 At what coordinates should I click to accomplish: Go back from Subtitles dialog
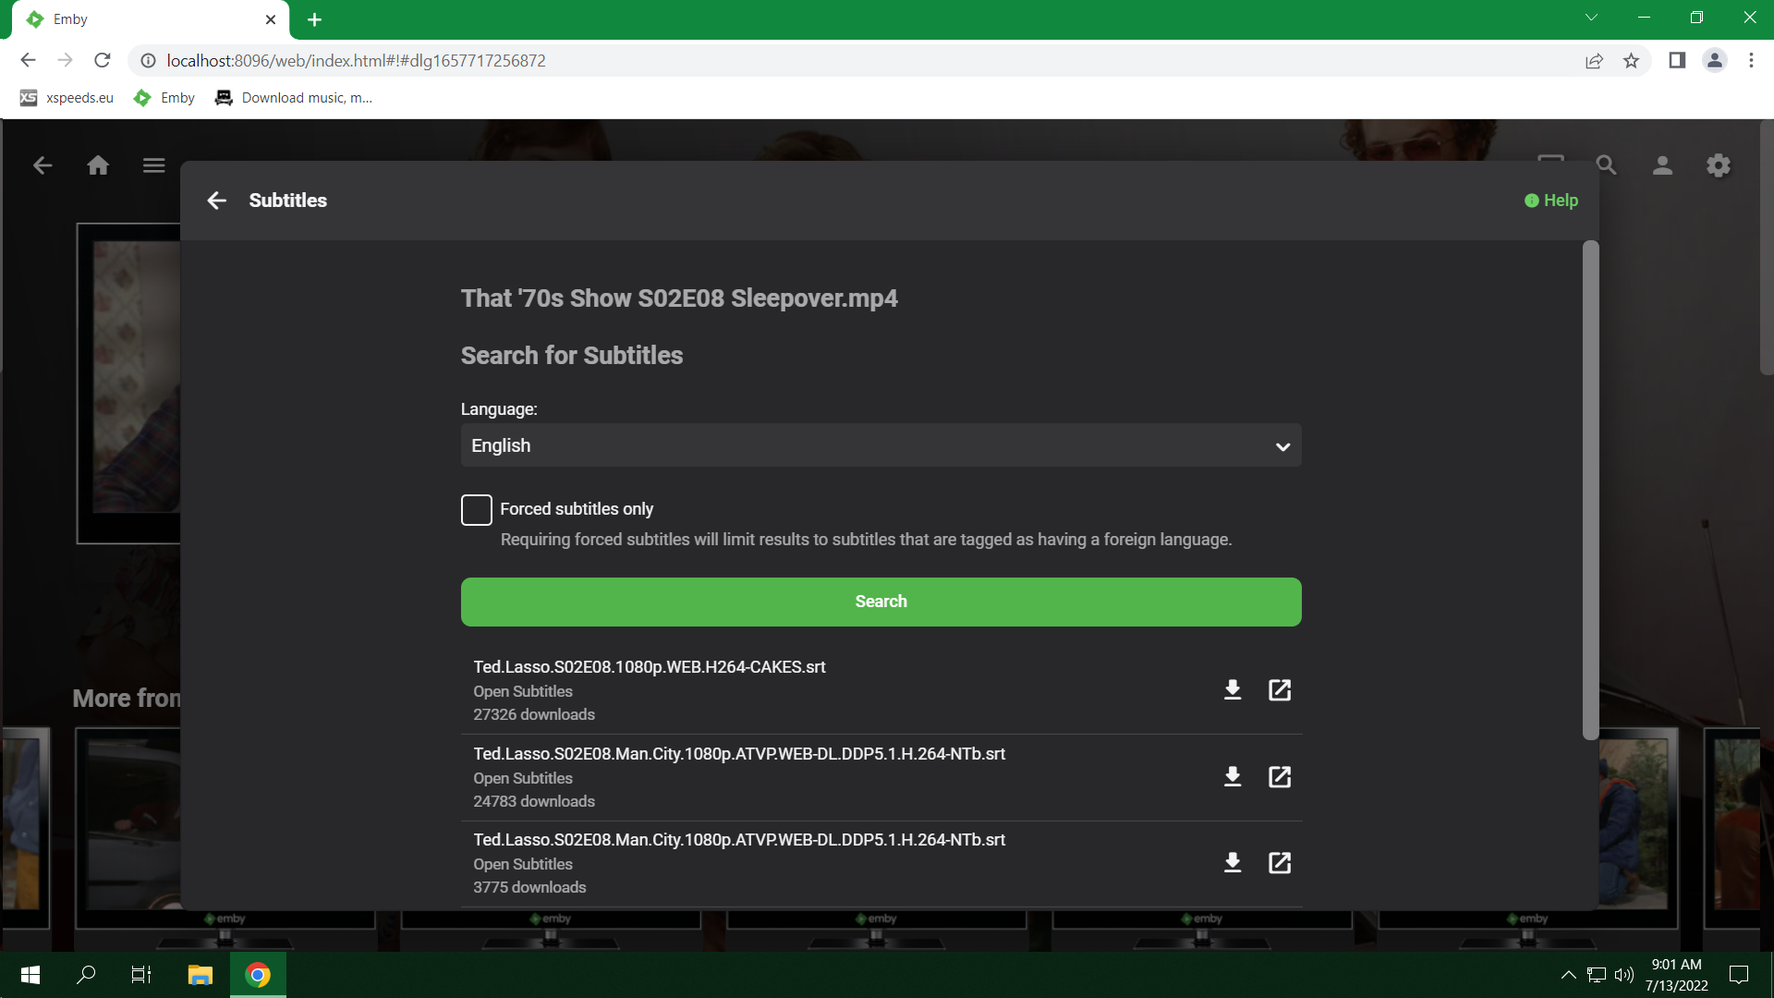[216, 201]
